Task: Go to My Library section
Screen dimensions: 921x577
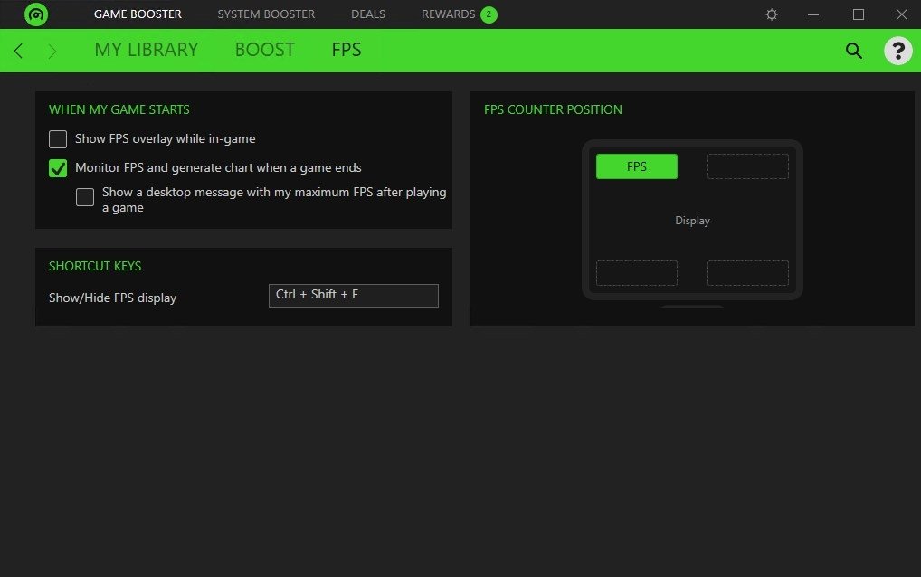Action: (x=147, y=50)
